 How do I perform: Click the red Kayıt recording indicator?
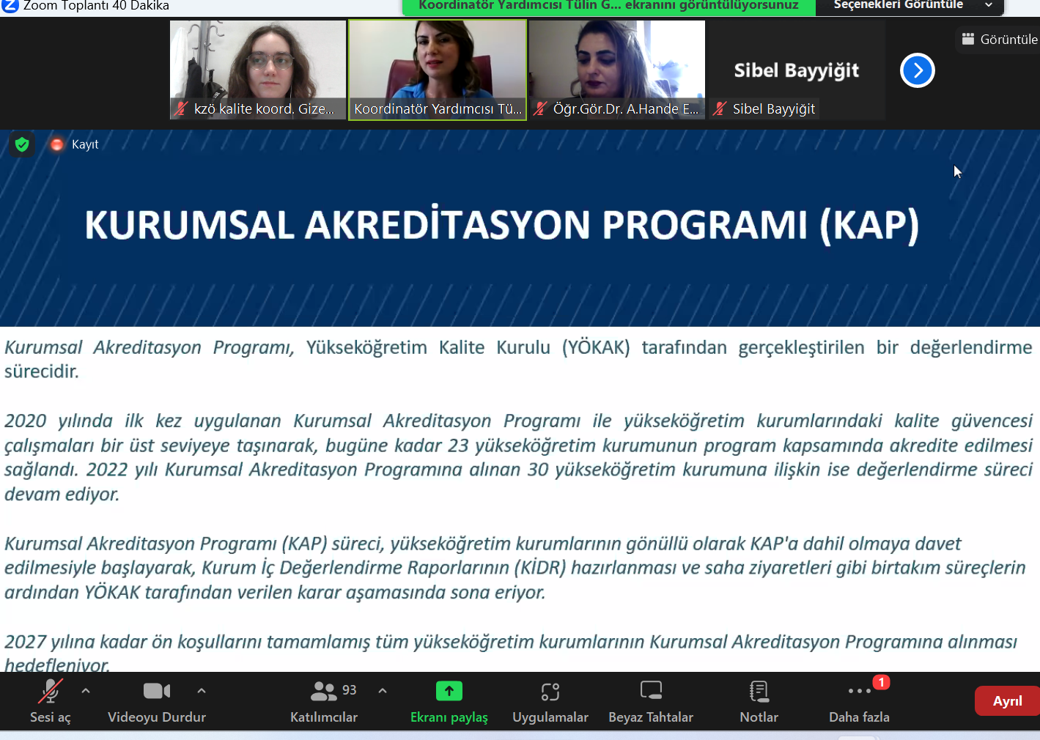pos(56,144)
